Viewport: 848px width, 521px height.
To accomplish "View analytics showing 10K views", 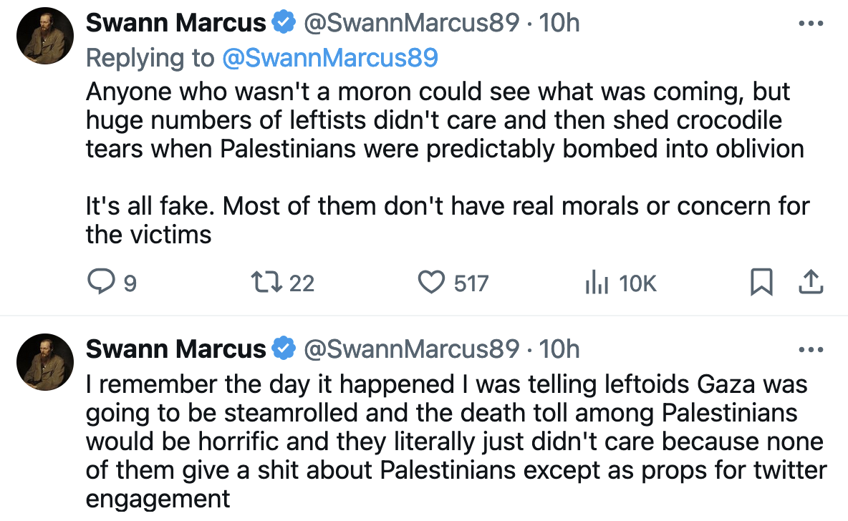I will [x=596, y=283].
